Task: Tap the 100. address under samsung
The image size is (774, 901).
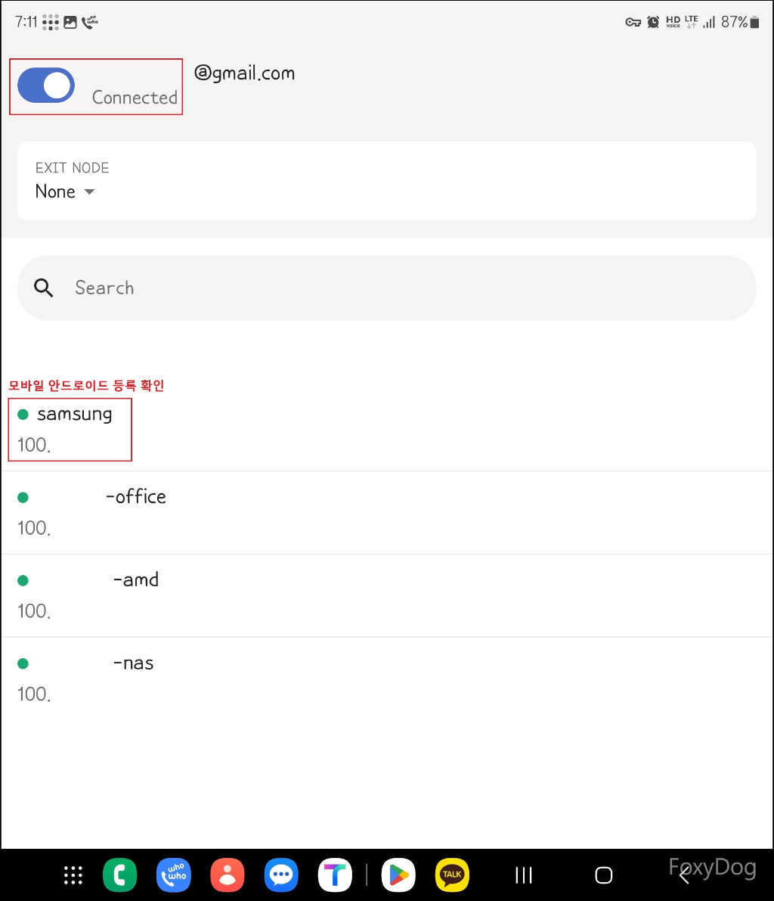Action: (35, 446)
